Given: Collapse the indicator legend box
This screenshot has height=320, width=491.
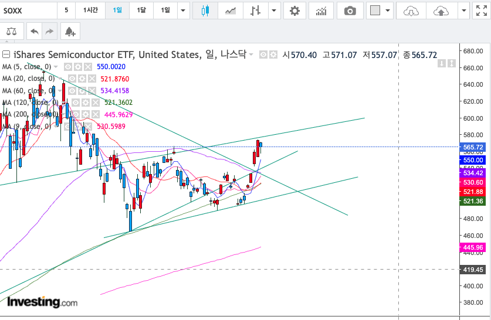Looking at the screenshot, I should [6, 55].
